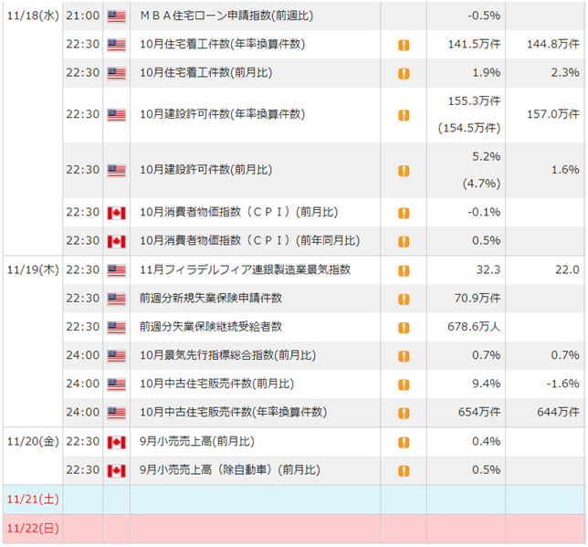Select the 11/21(土) date cell
The width and height of the screenshot is (588, 547).
pos(33,500)
